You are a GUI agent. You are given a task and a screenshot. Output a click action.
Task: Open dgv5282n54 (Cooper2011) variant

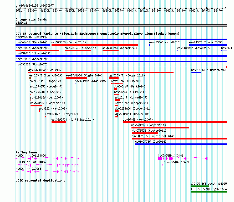tap(120, 48)
